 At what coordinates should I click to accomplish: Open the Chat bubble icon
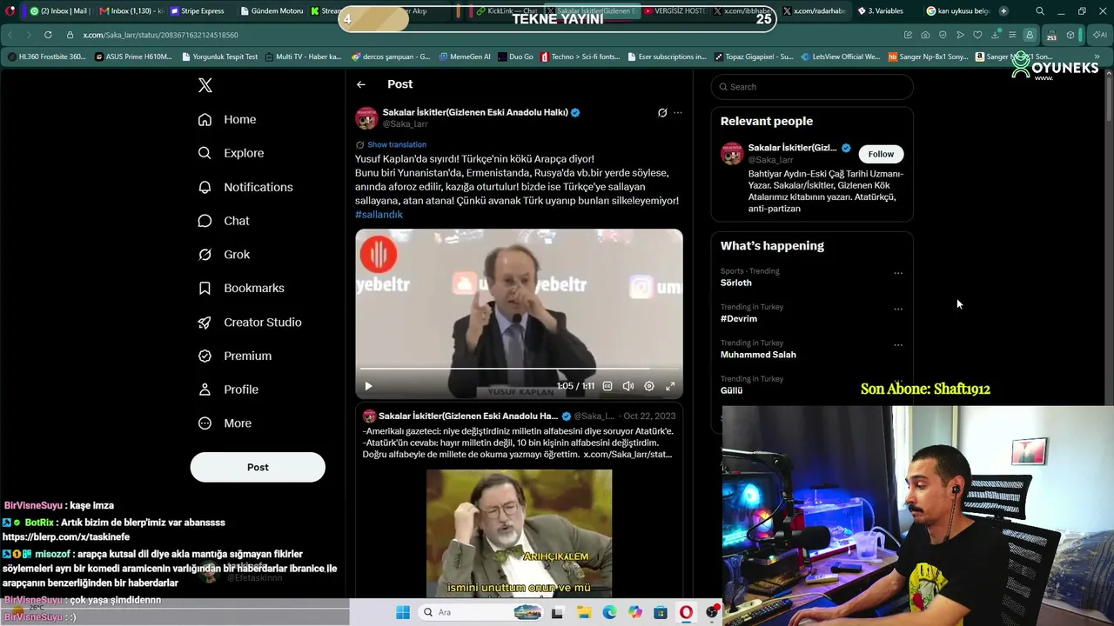[x=205, y=221]
